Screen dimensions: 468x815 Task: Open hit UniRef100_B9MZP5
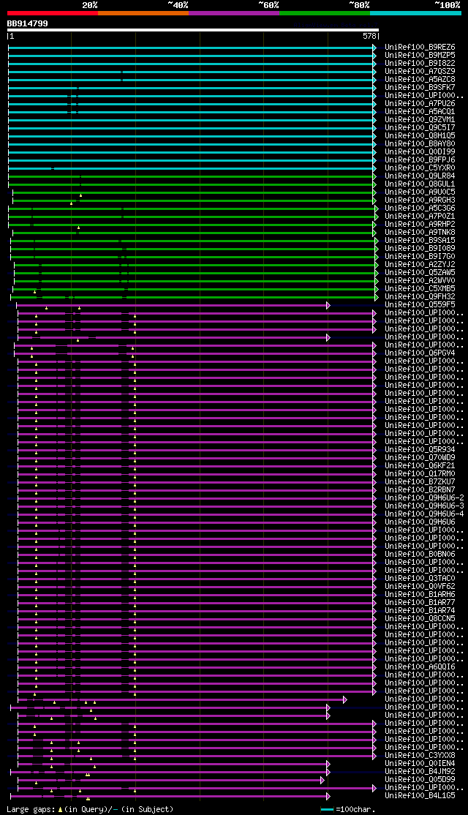point(420,55)
